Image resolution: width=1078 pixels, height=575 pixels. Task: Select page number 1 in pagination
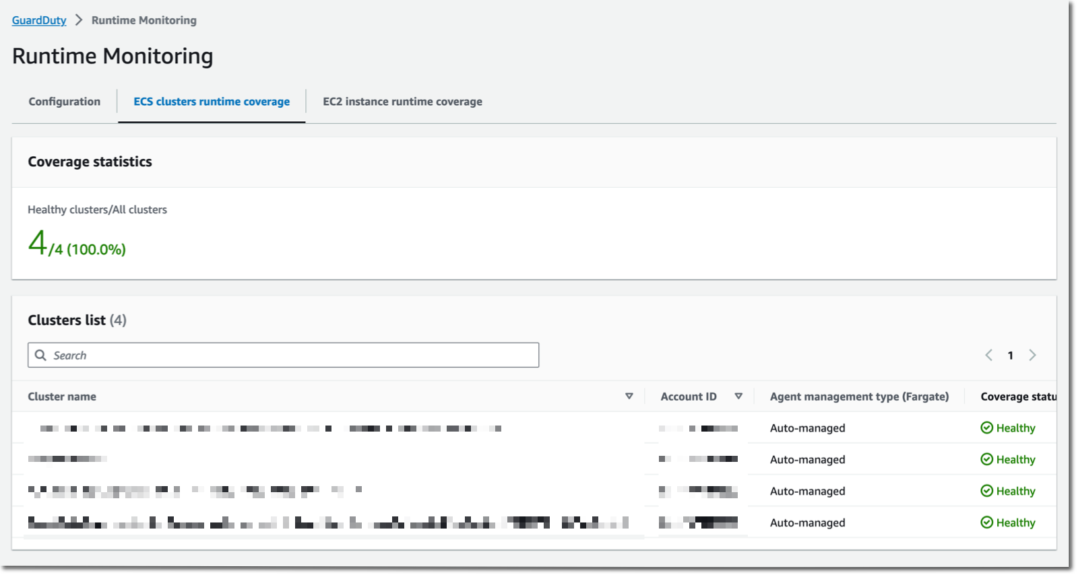[x=1011, y=356]
